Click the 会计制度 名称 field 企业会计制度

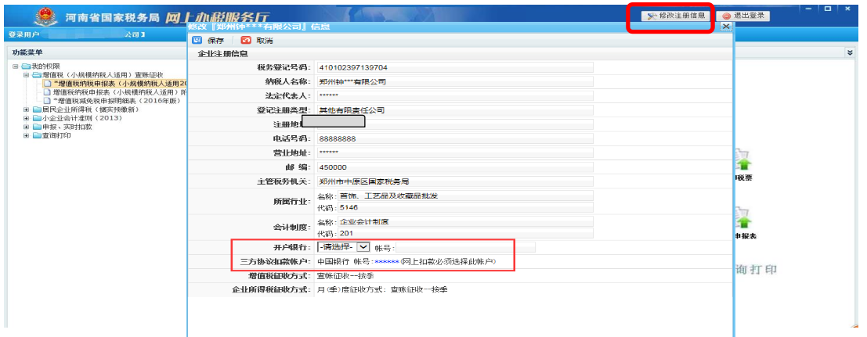click(465, 222)
